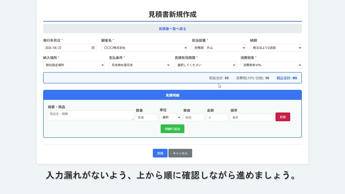Image resolution: width=345 pixels, height=194 pixels.
Task: Click the 発行年月日 date field
Action: tap(70, 48)
